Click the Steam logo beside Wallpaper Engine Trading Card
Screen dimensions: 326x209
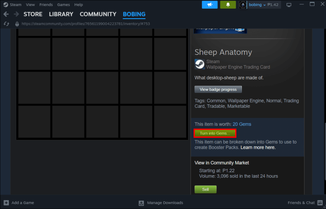pyautogui.click(x=200, y=64)
